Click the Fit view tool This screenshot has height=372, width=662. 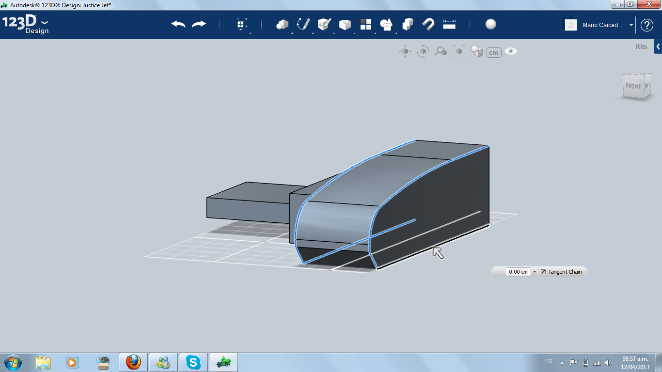[458, 51]
